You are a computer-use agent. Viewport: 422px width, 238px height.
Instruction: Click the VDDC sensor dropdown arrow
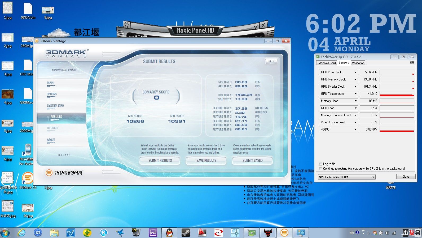click(355, 129)
